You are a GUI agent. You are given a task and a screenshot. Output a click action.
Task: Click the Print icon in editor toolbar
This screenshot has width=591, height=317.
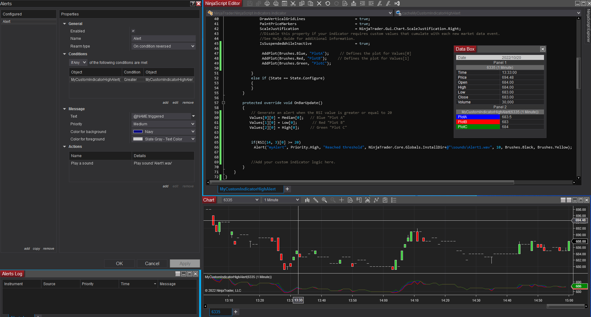(267, 3)
